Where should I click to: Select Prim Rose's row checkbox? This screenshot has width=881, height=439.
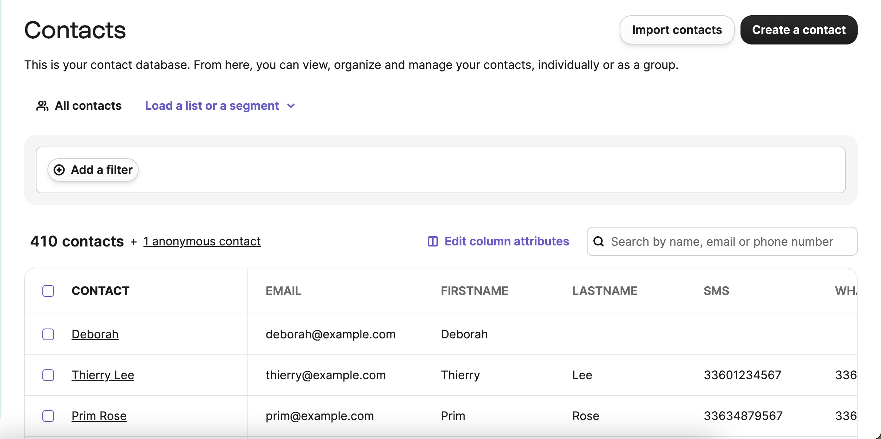[48, 416]
